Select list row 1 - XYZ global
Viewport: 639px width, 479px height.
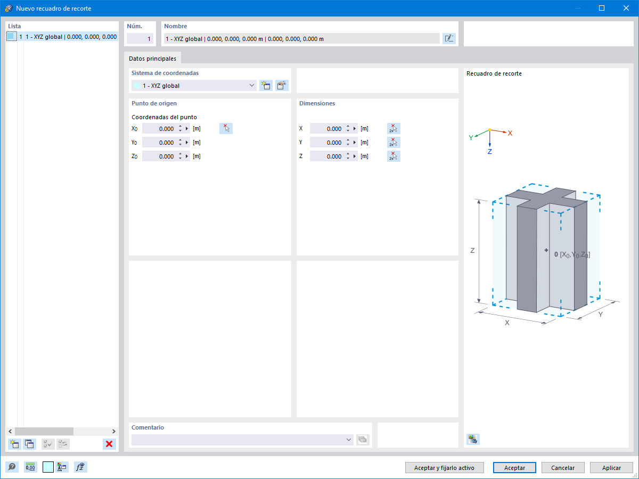(x=62, y=37)
